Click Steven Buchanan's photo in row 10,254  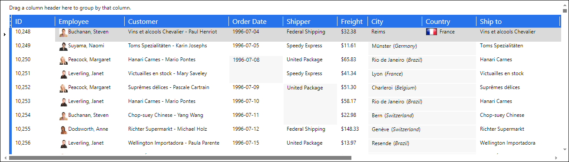(x=63, y=116)
